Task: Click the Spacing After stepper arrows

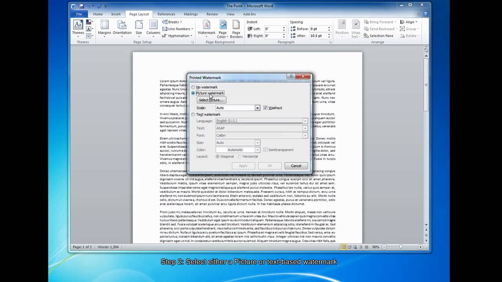Action: (329, 36)
